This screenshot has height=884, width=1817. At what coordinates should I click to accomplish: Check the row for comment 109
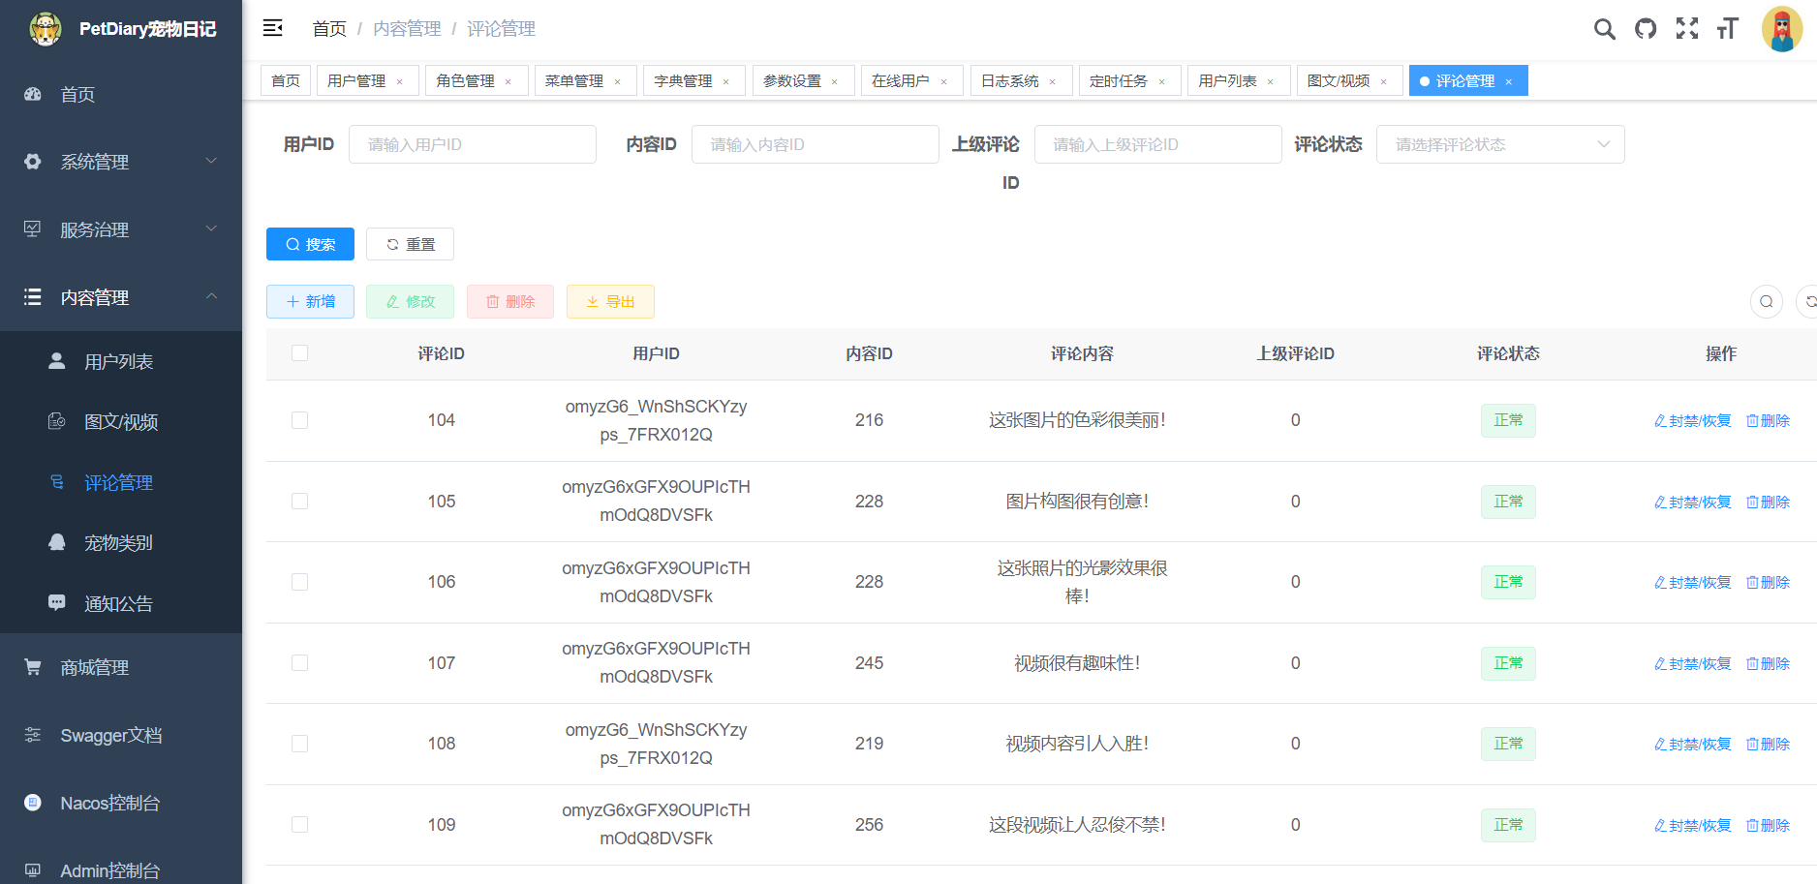300,825
